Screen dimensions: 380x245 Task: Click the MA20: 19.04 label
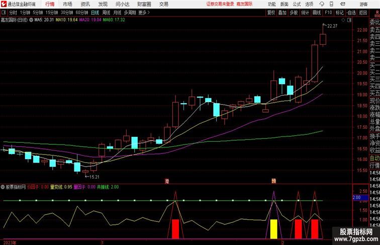click(90, 20)
